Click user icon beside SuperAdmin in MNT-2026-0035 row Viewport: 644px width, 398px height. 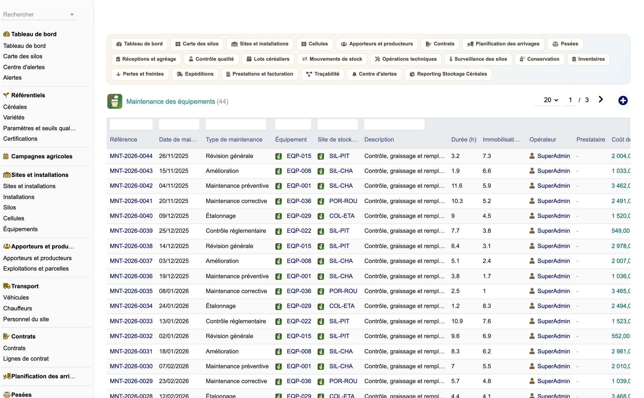532,291
